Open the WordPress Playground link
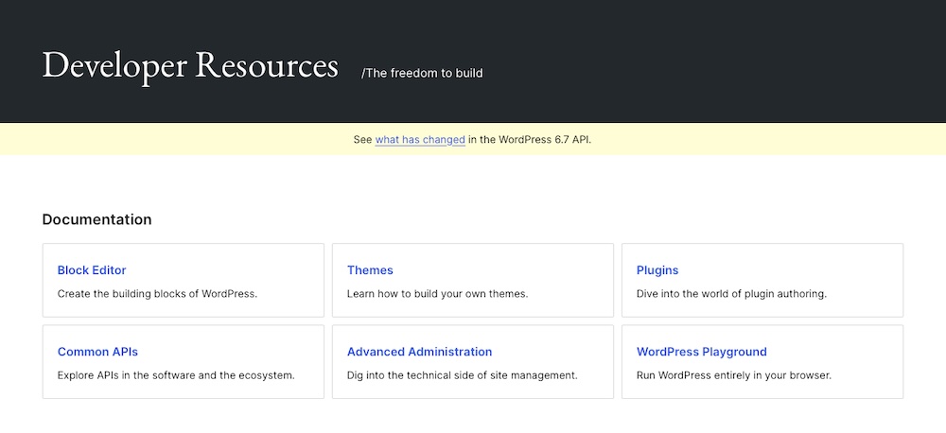 [x=702, y=352]
